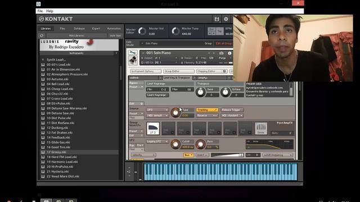Viewport: 360px width, 202px height.
Task: Open the Help menu
Action: (x=49, y=11)
